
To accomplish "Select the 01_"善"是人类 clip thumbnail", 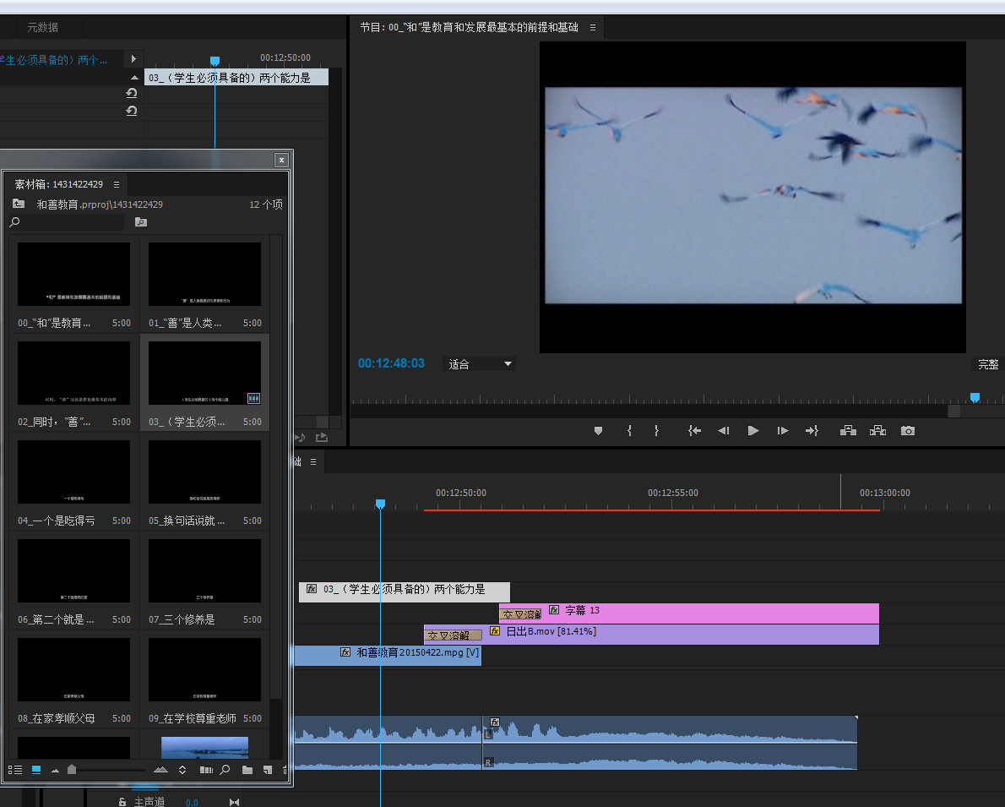I will click(204, 274).
